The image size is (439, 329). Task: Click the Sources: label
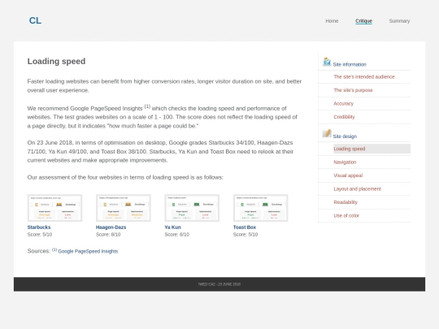pyautogui.click(x=39, y=251)
